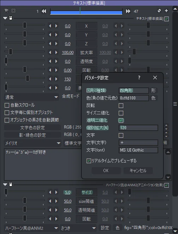Screen dimensions: 178x234
Task: Decrease left 拡大率 value with left arrow
Action: click(x=50, y=52)
